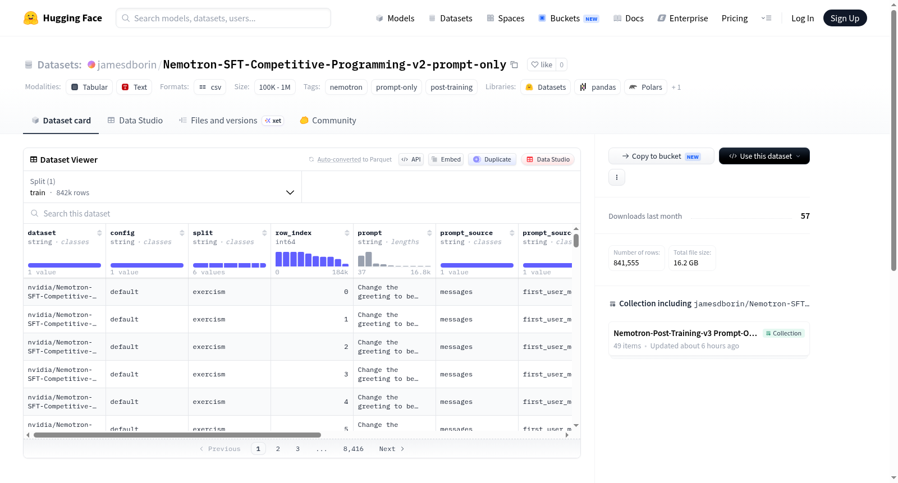The image size is (898, 483).
Task: Open the Pricing page link
Action: 735,18
